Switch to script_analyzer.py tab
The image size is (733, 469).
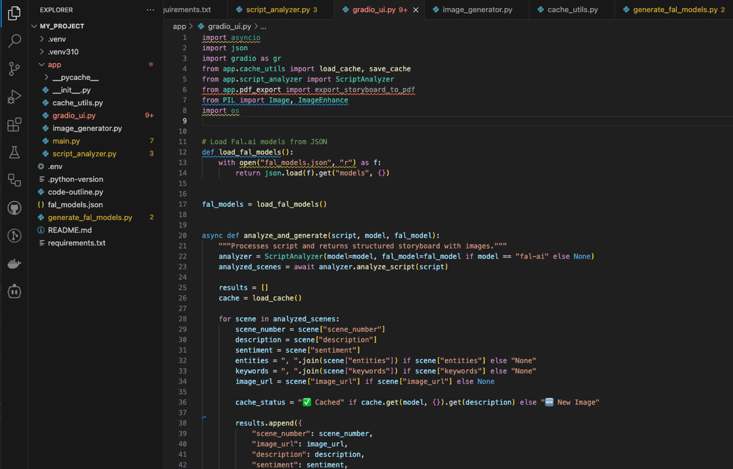point(281,10)
